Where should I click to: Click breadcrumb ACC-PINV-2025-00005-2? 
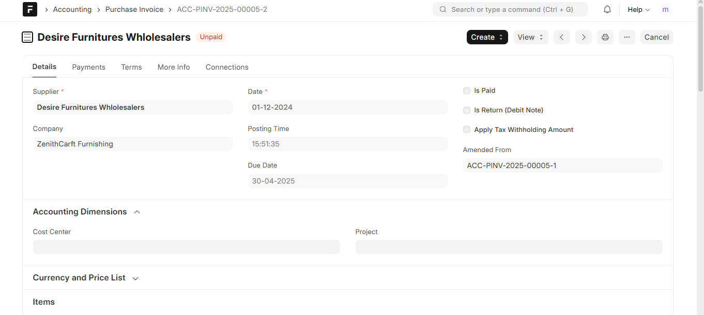click(x=222, y=9)
